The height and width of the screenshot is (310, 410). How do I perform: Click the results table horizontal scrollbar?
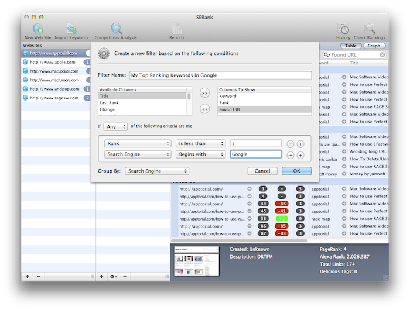239,240
